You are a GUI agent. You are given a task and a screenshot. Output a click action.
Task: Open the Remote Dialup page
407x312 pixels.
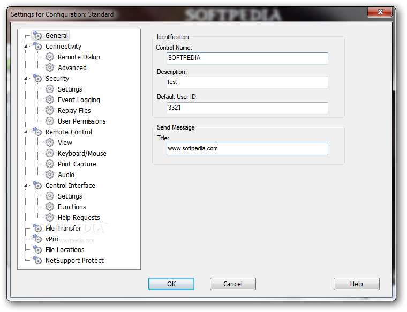(79, 57)
